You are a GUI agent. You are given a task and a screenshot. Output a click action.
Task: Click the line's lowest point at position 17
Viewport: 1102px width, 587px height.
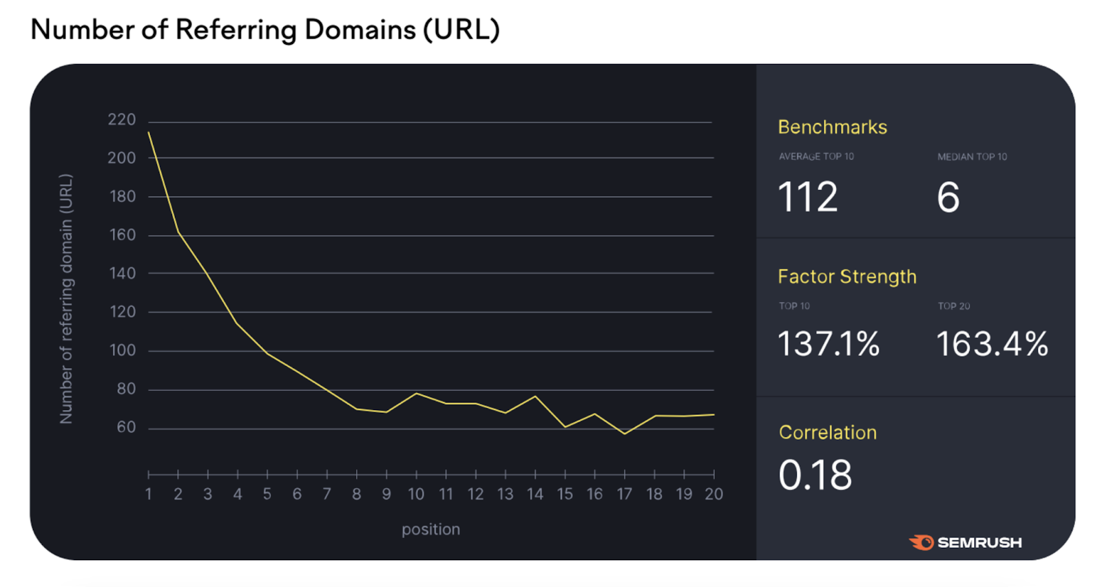[625, 434]
